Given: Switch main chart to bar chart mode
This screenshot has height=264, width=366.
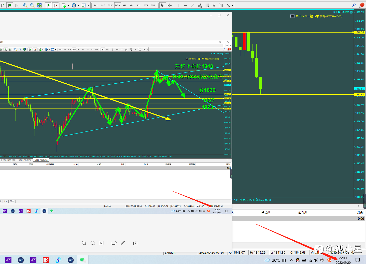Looking at the screenshot, I should [x=3, y=5].
